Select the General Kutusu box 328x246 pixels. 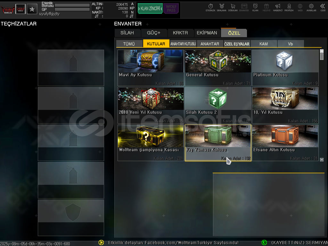218,68
